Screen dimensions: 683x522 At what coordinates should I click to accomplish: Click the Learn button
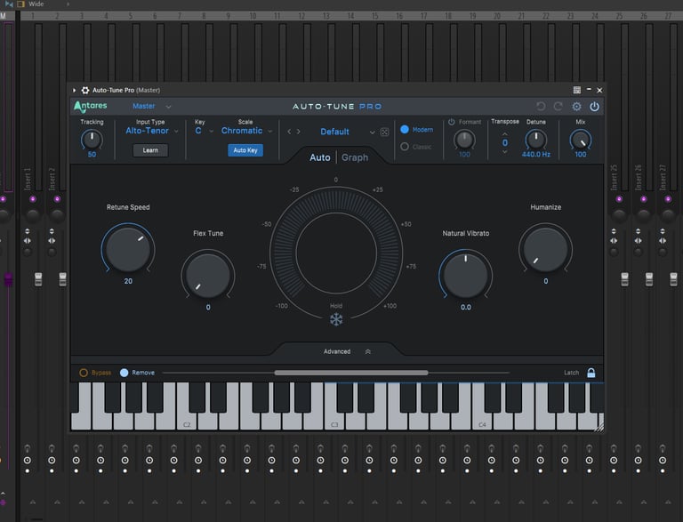click(x=150, y=150)
